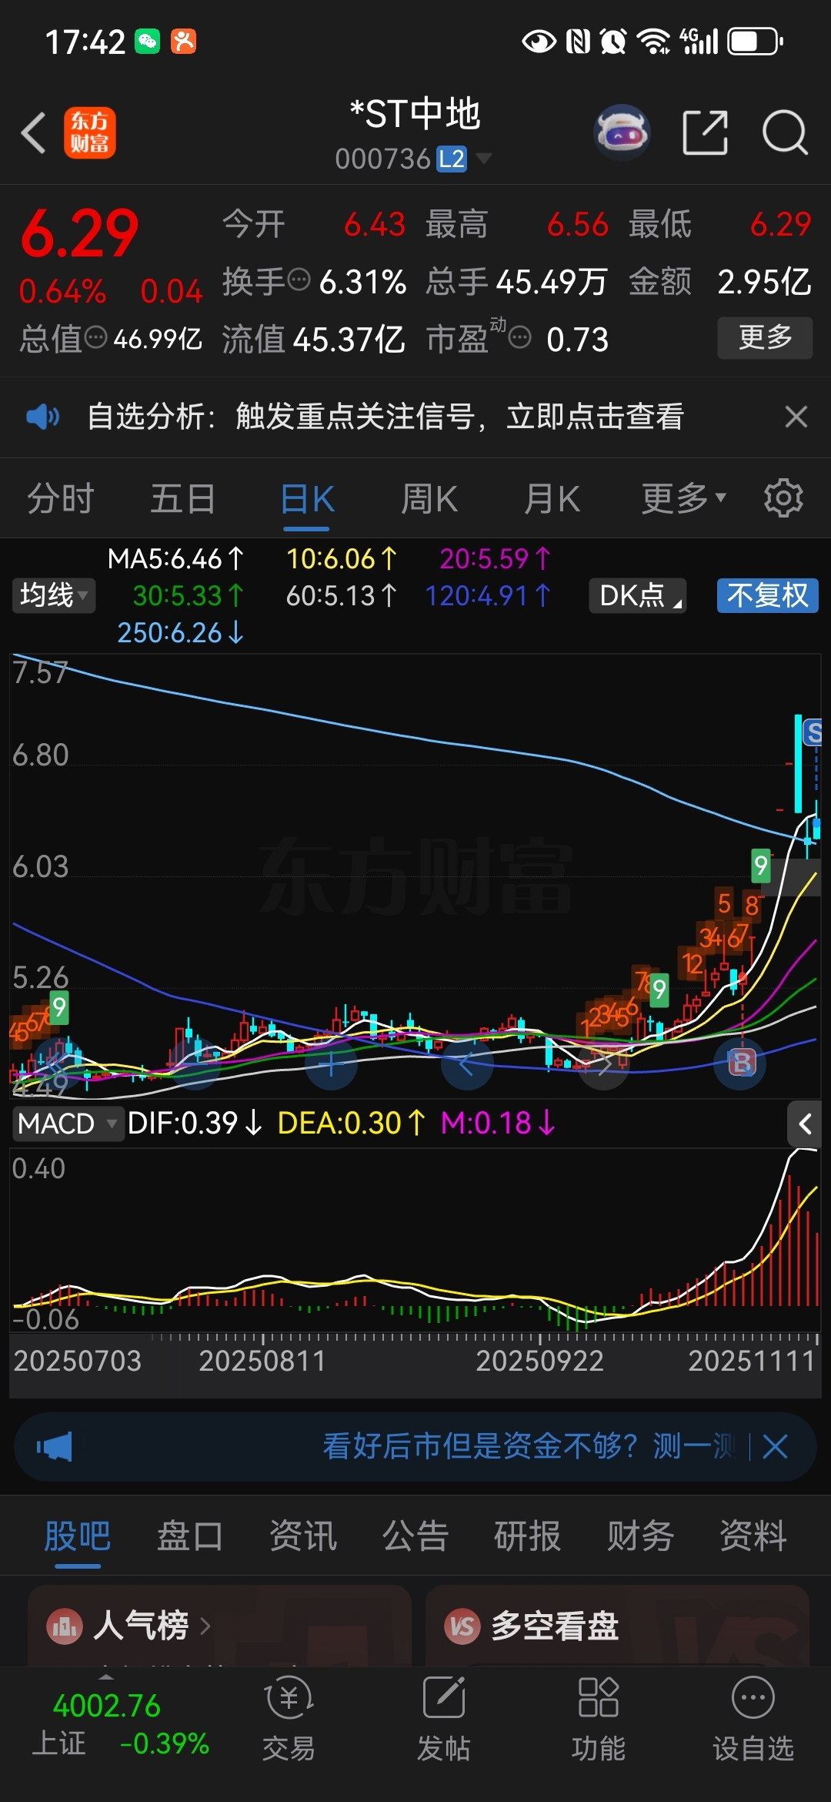Tap the 市盈 info icon

[x=520, y=337]
